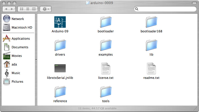Screen dimensions: 199x112
Task: Open the examples folder
Action: (105, 46)
